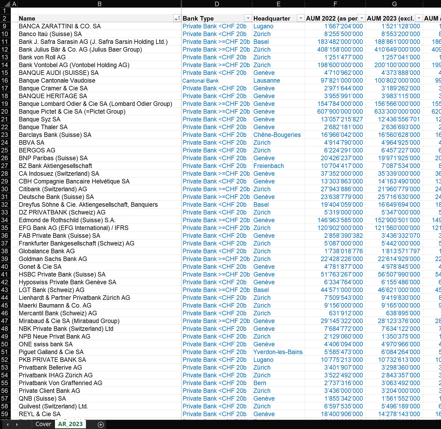Image resolution: width=441 pixels, height=429 pixels.
Task: Select column F header
Action: pos(335,4)
